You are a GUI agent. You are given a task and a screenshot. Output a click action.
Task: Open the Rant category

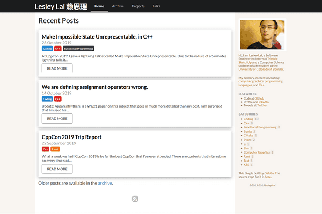[247, 156]
